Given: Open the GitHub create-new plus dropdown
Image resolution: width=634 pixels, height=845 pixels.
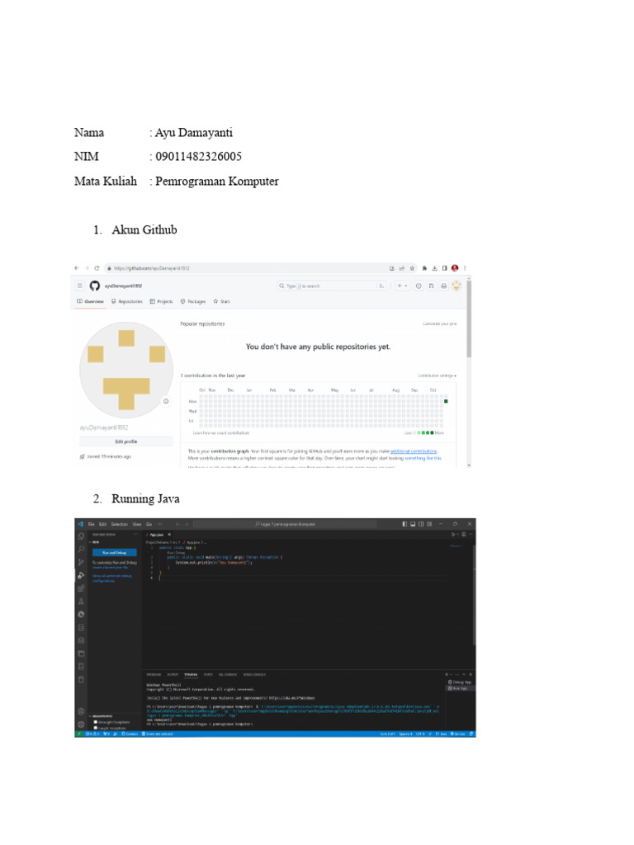Looking at the screenshot, I should pos(402,286).
